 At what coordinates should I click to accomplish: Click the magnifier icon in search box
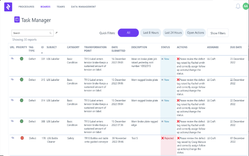(51, 33)
